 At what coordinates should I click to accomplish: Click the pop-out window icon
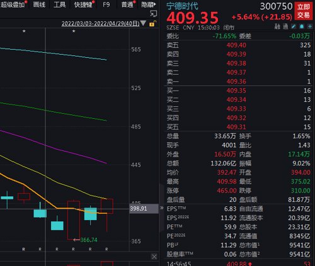pos(154,14)
